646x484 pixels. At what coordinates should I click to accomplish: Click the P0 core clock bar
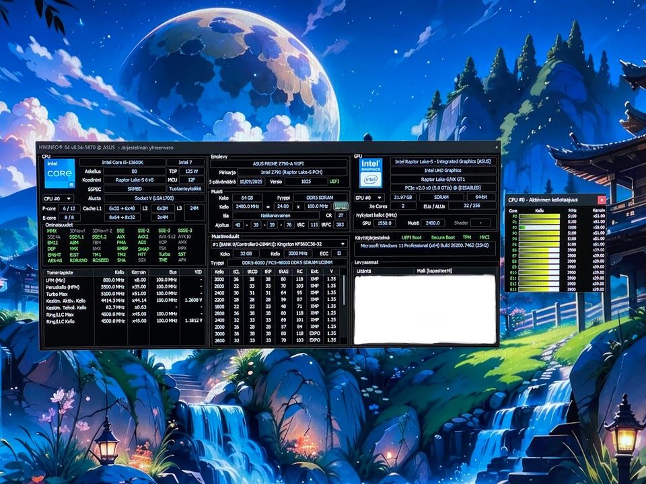[x=539, y=216]
